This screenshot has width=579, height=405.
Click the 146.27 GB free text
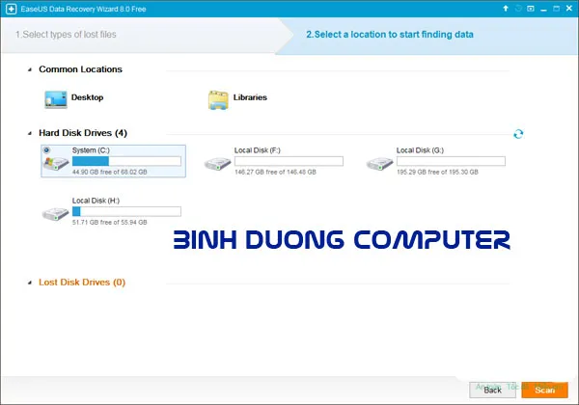click(x=275, y=172)
